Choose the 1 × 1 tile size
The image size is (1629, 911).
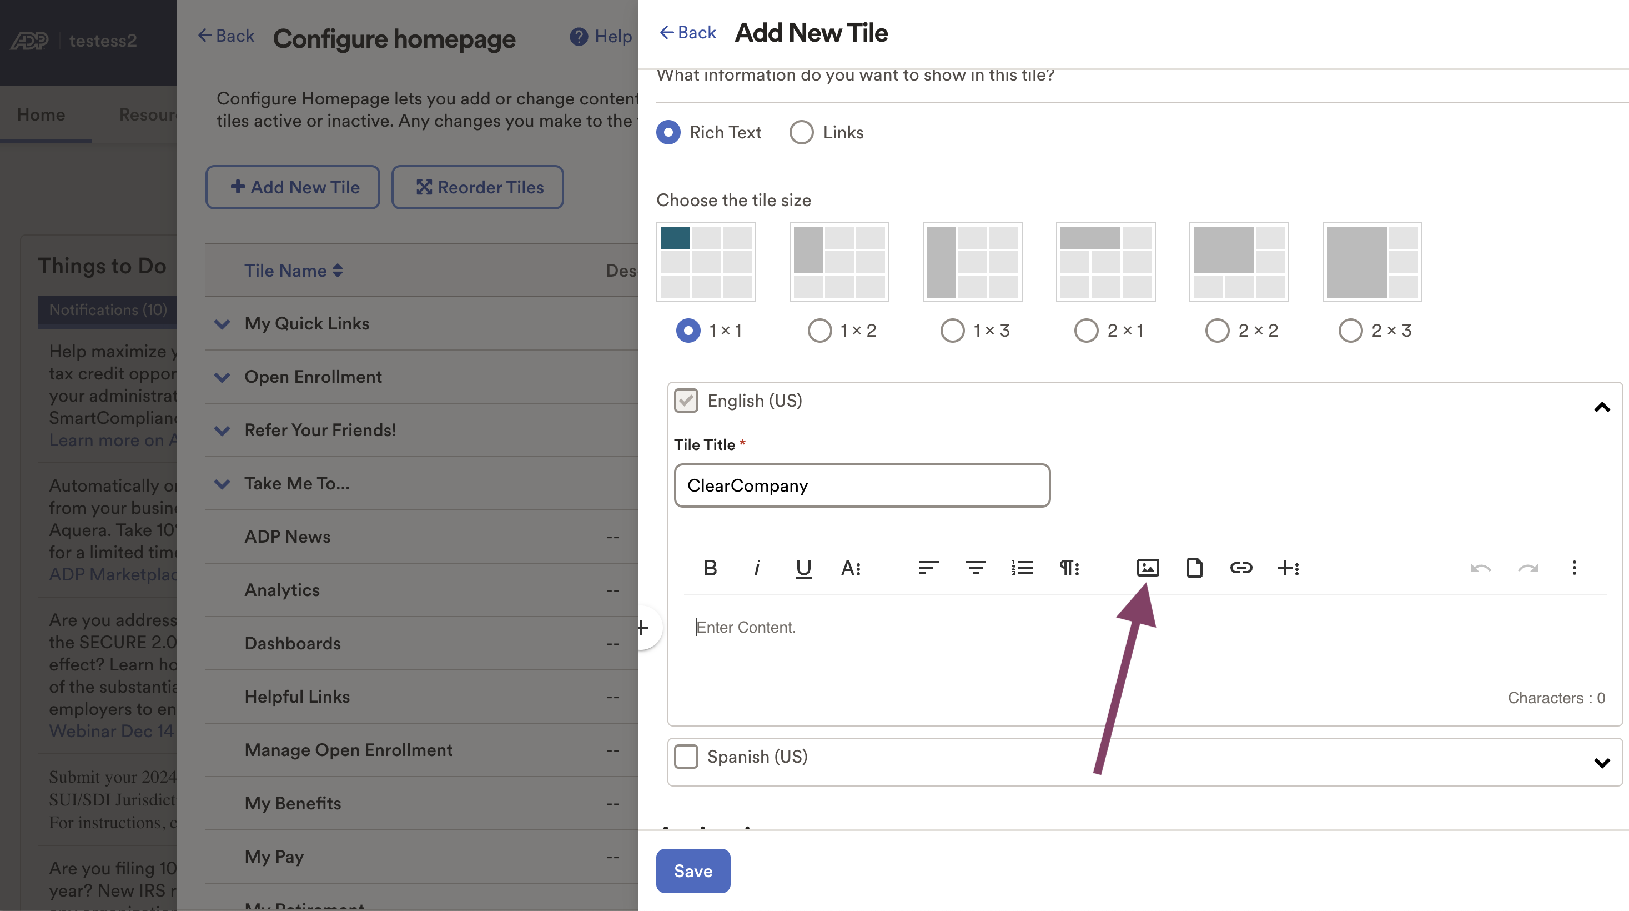tap(688, 330)
